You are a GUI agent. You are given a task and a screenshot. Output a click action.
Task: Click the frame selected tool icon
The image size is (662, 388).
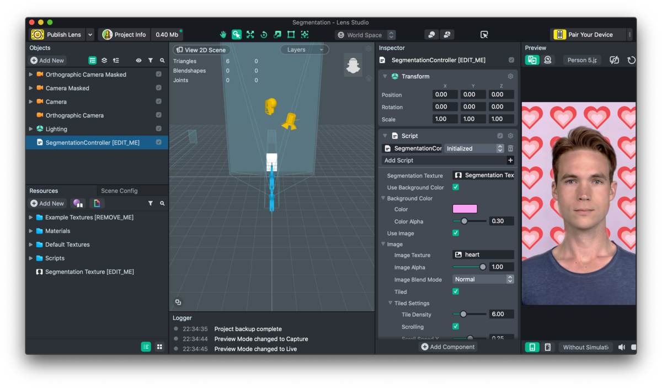tap(305, 35)
